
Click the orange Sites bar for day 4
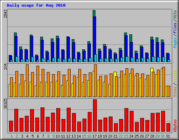click(27, 80)
